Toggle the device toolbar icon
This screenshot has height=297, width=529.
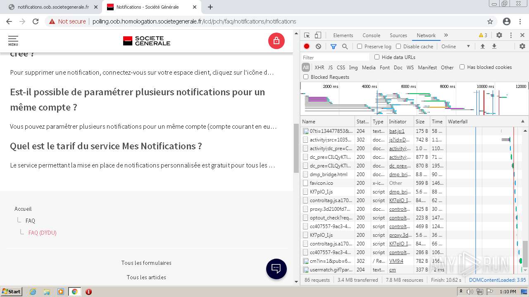point(318,35)
